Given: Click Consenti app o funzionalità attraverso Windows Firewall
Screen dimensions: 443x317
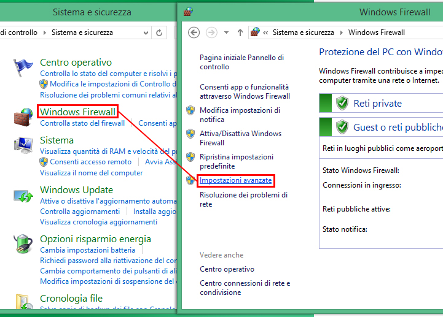Looking at the screenshot, I should click(x=245, y=91).
